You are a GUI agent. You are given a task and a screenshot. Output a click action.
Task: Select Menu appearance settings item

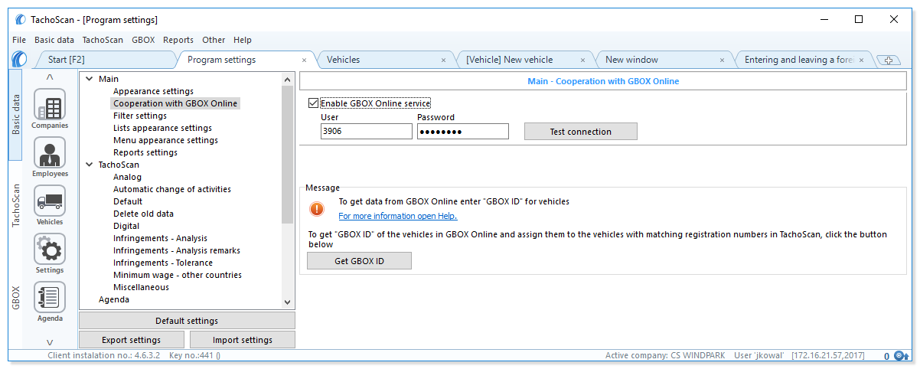[x=165, y=140]
